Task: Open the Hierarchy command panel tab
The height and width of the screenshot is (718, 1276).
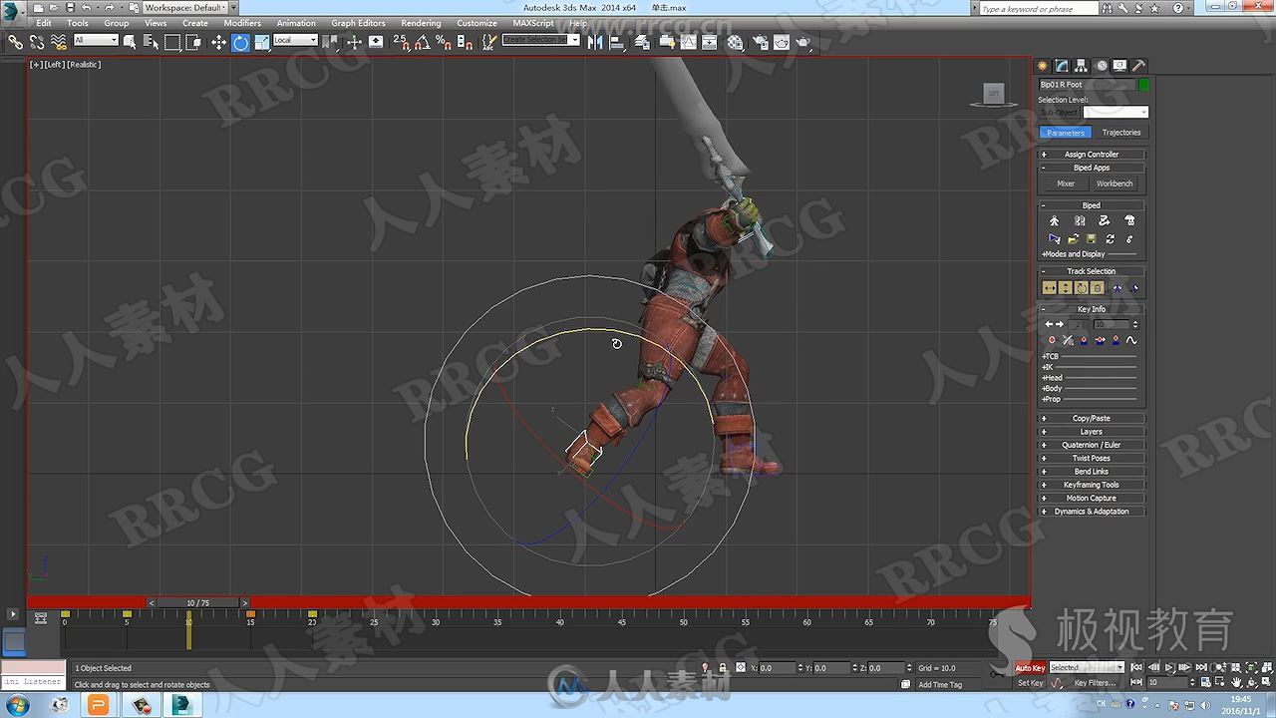Action: (x=1083, y=66)
